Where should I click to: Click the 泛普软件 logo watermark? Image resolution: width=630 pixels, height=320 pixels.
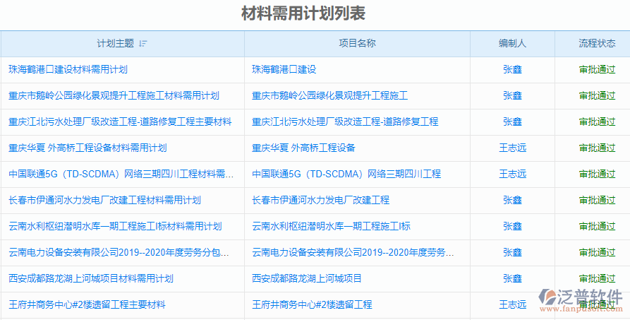point(580,300)
